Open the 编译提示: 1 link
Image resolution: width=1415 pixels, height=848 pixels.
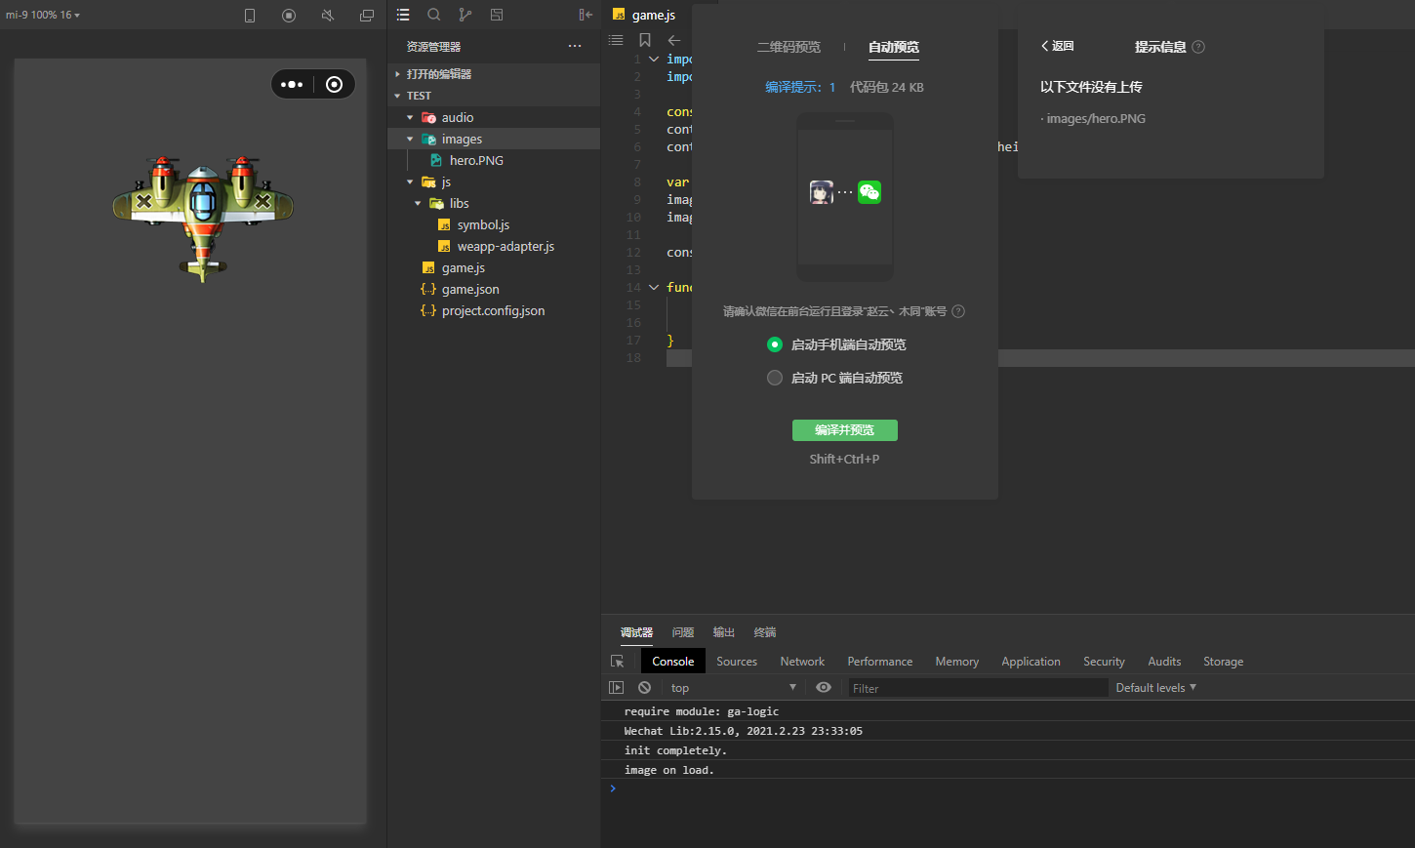click(x=800, y=87)
